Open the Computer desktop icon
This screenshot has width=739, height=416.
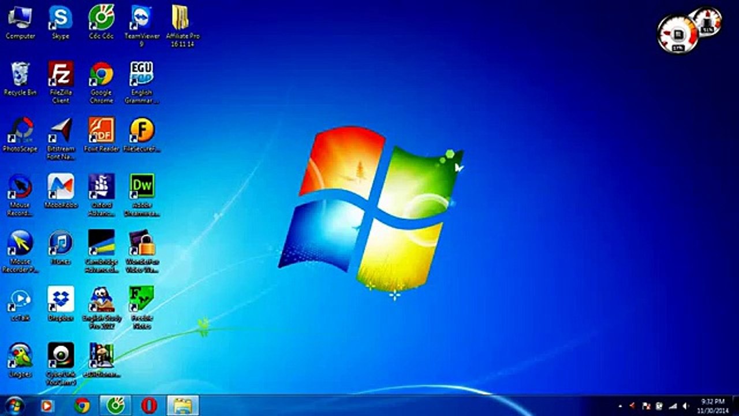click(20, 23)
